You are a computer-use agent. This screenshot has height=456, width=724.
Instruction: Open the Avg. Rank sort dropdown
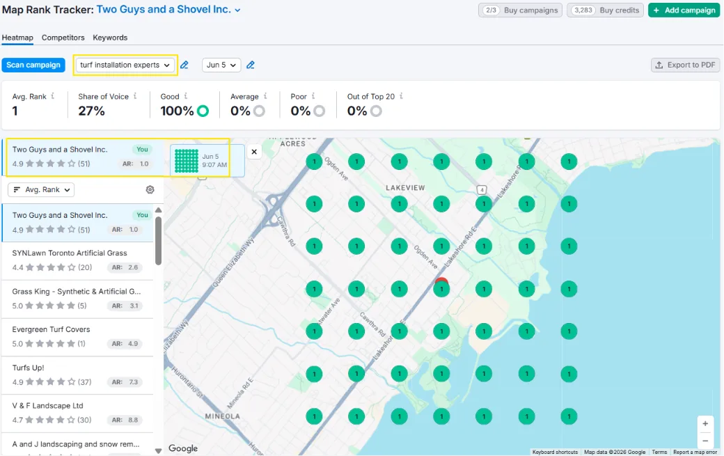tap(41, 189)
